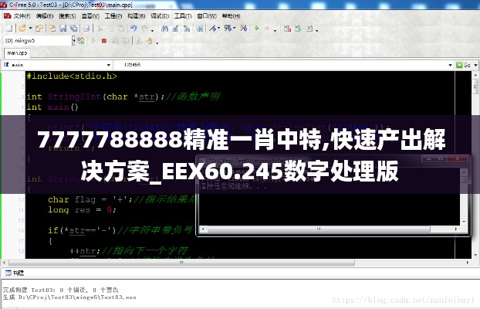This screenshot has width=480, height=309.
Task: Click the console window horizontal scrollbar thumb
Action: [x=319, y=229]
